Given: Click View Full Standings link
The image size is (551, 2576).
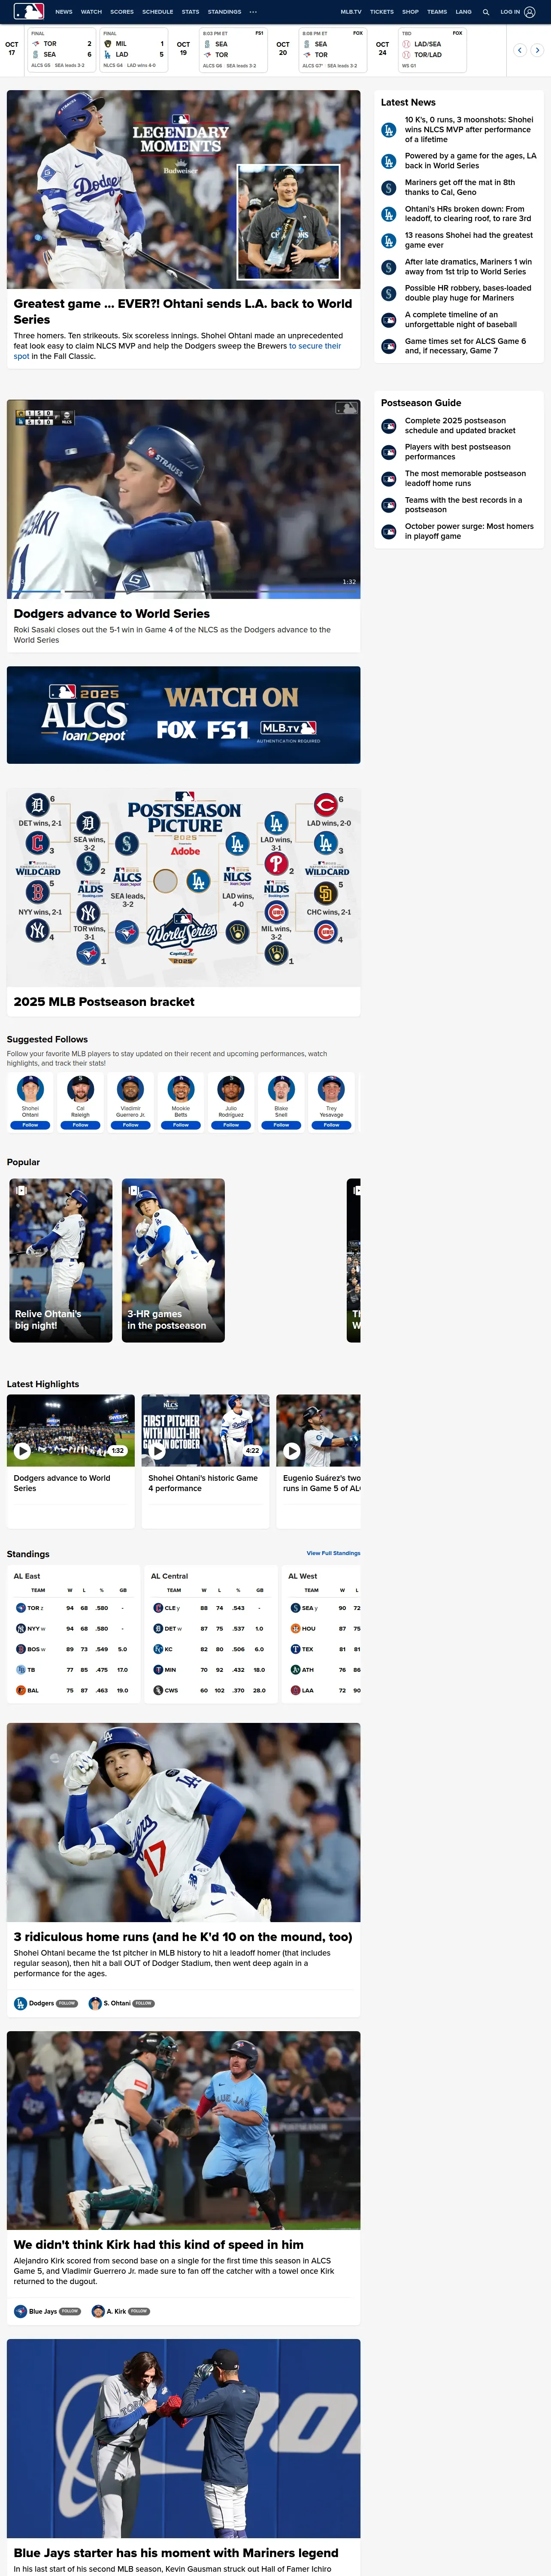Looking at the screenshot, I should (333, 1553).
